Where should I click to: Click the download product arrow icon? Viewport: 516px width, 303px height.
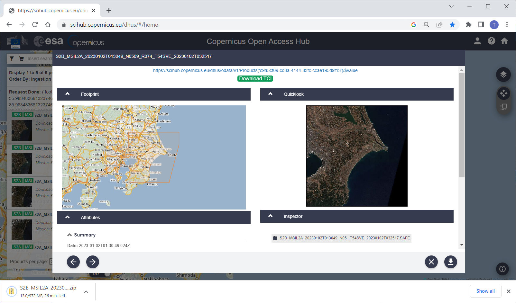450,262
